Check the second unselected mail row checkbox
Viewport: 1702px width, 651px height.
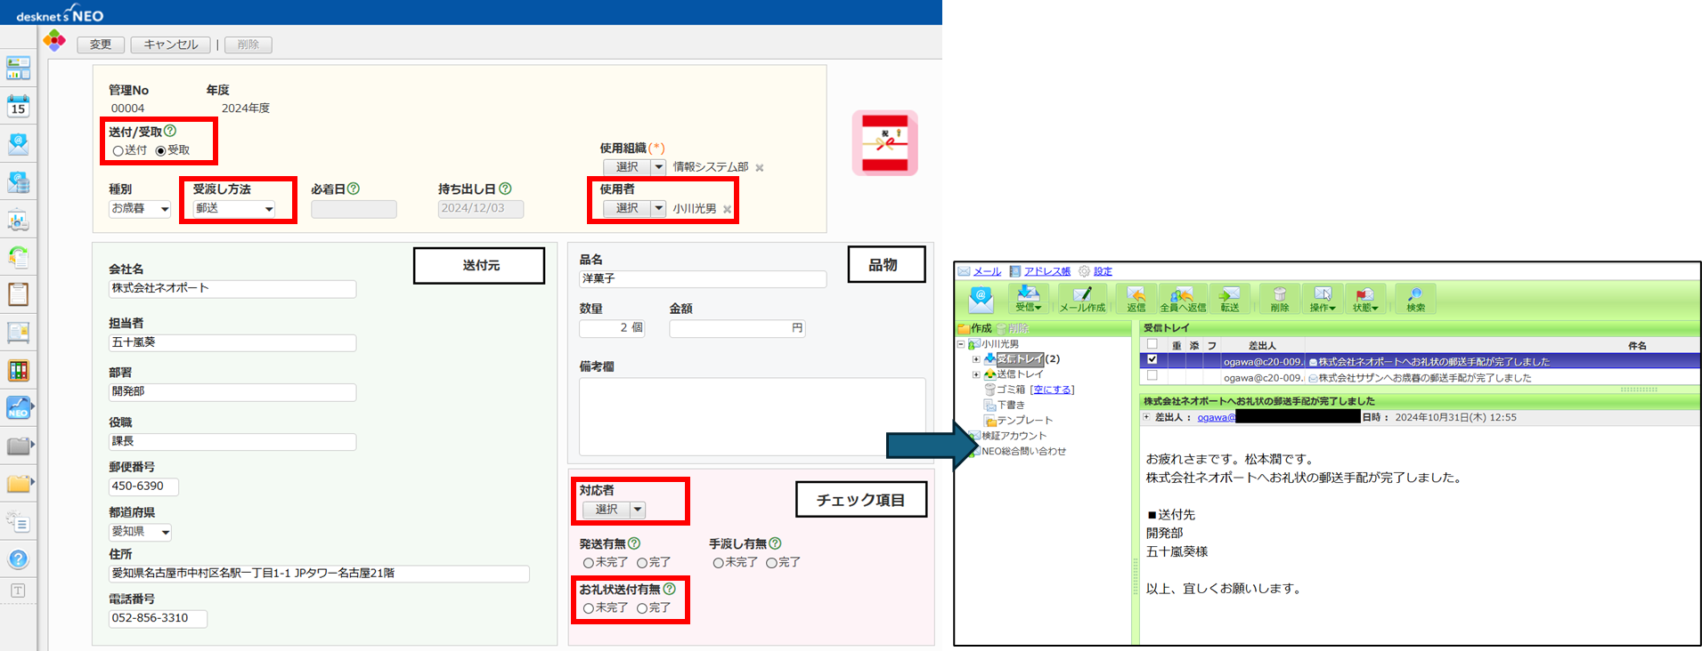coord(1152,376)
